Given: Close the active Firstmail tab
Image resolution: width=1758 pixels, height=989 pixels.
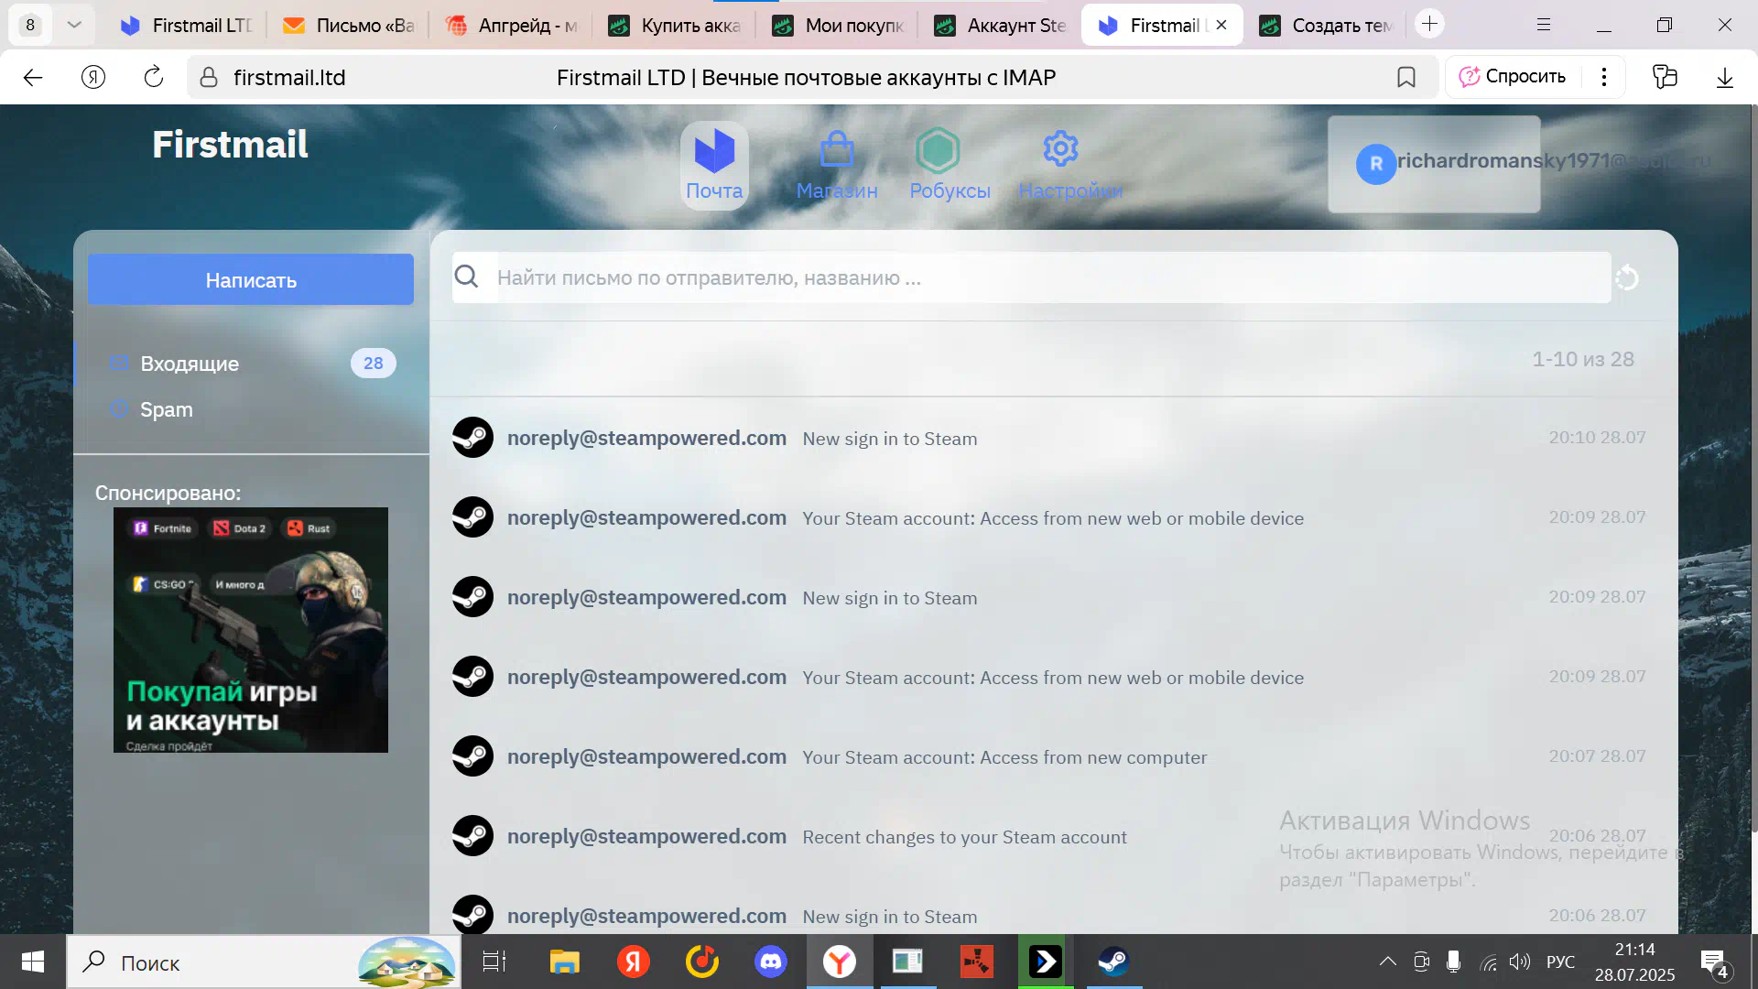Looking at the screenshot, I should [x=1221, y=26].
